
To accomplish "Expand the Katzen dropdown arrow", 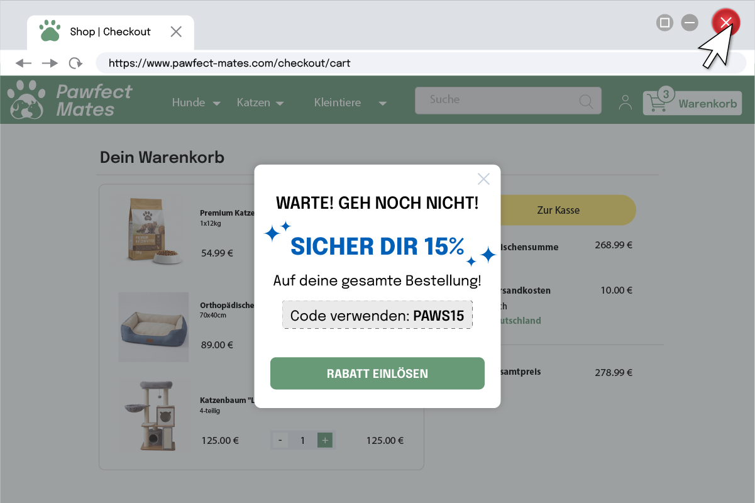I will 280,104.
